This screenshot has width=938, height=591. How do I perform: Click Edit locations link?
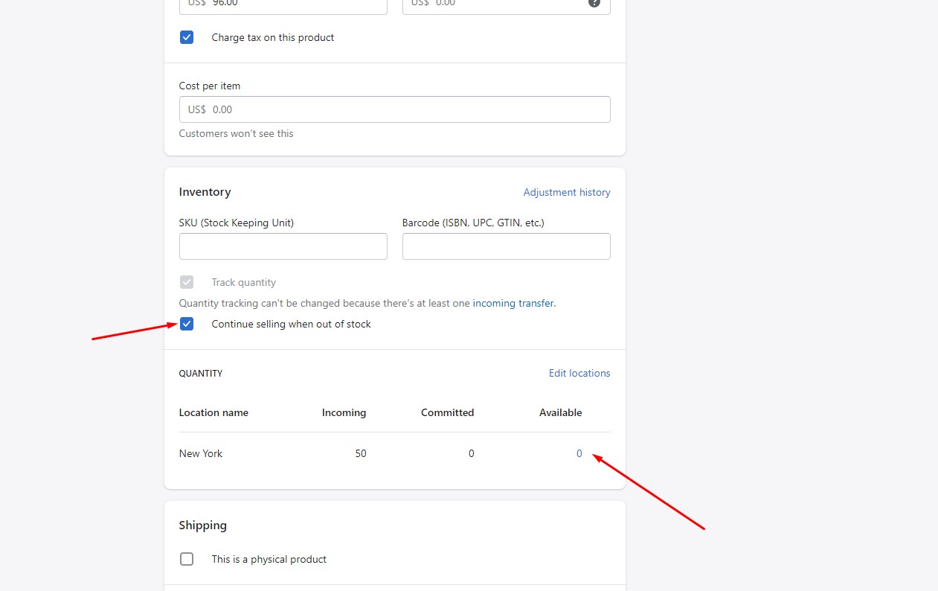(x=579, y=373)
